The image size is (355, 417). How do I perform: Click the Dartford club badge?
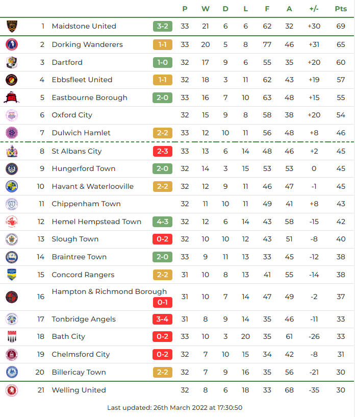point(12,62)
